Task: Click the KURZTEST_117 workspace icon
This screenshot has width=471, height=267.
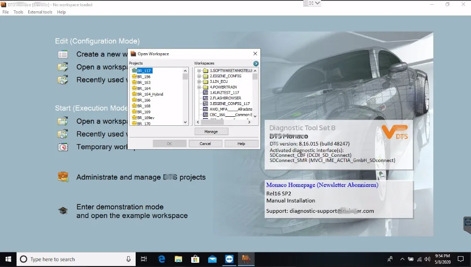Action: (205, 92)
